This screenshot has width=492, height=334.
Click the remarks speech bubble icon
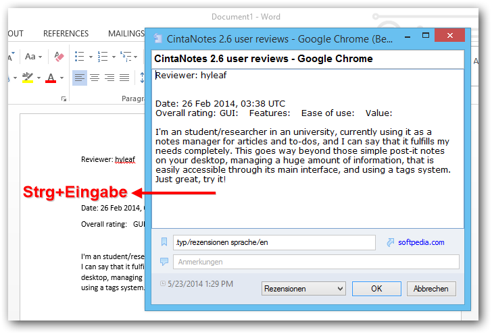coord(164,261)
